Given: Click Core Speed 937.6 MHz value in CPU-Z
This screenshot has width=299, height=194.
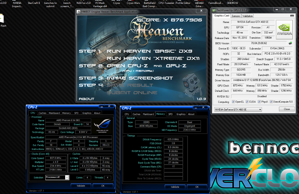Looking at the screenshot, I should pos(56,158).
